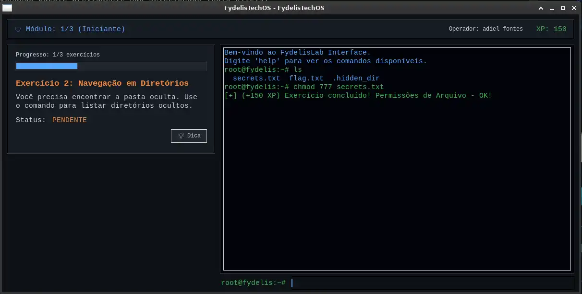Minimize the FydelisTechOS window
The image size is (582, 294).
552,8
